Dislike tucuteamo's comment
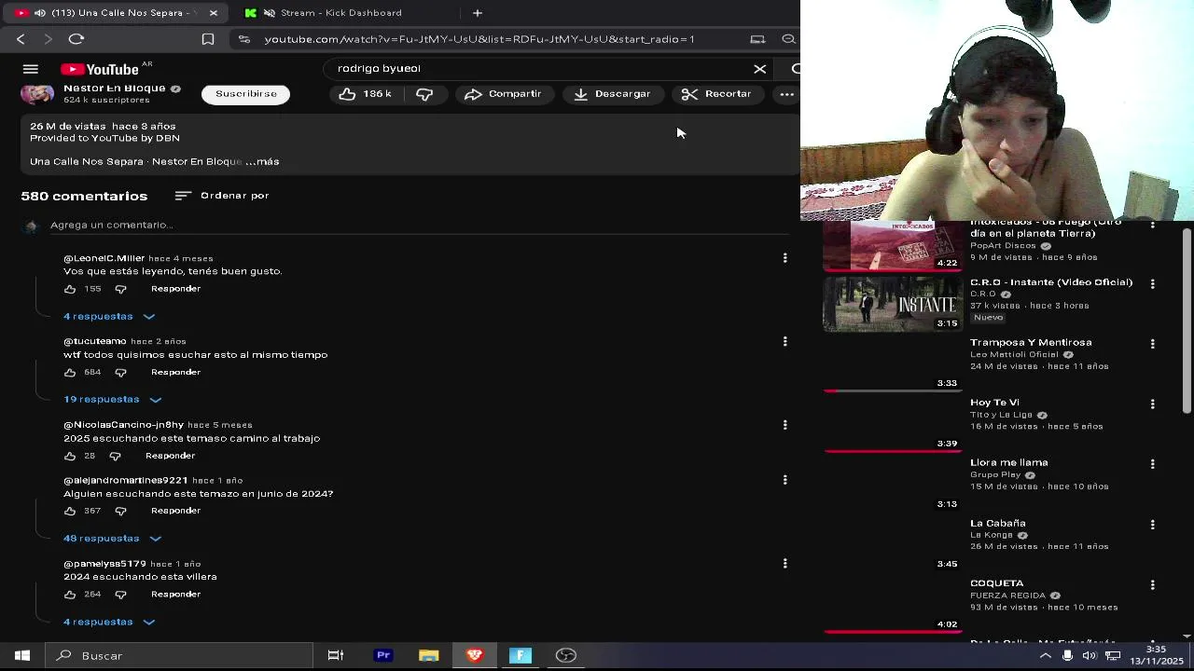Screen dimensions: 1194x671 pyautogui.click(x=120, y=373)
